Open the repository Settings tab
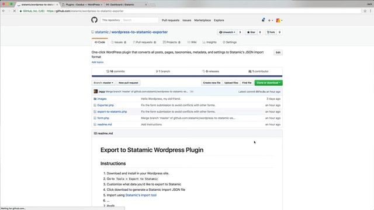 230,42
